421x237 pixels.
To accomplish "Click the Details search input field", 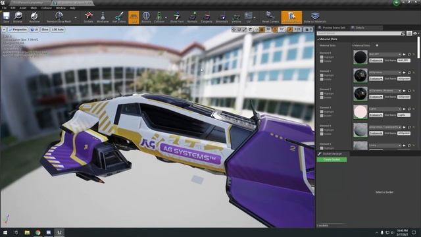I will [x=359, y=34].
